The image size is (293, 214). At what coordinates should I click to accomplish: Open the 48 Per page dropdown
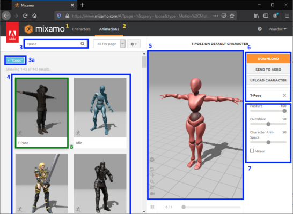click(x=109, y=44)
